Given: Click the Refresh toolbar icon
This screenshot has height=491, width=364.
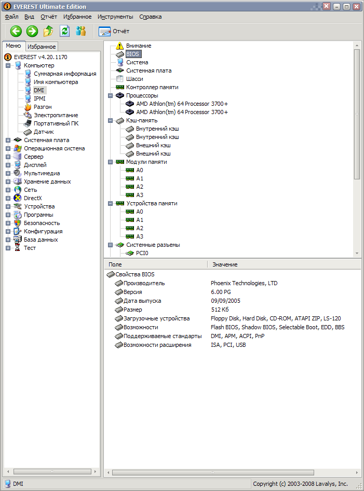Looking at the screenshot, I should (x=64, y=31).
